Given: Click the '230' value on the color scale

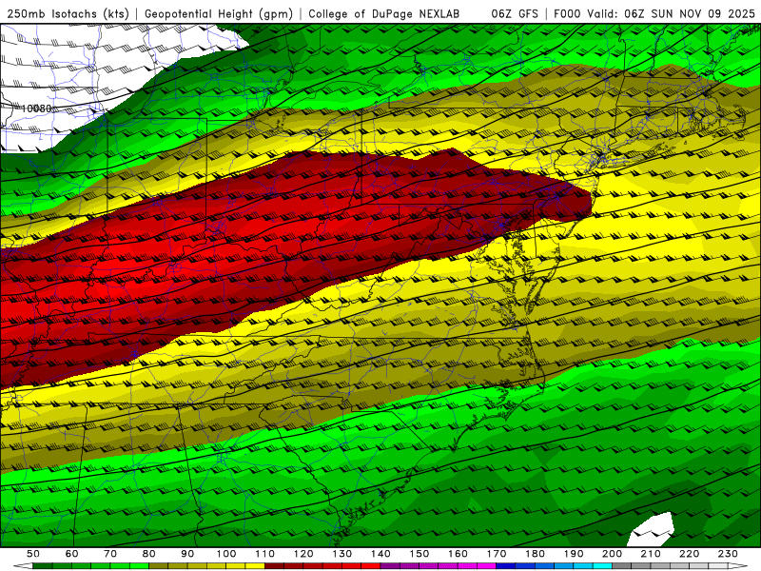Looking at the screenshot, I should coord(728,554).
